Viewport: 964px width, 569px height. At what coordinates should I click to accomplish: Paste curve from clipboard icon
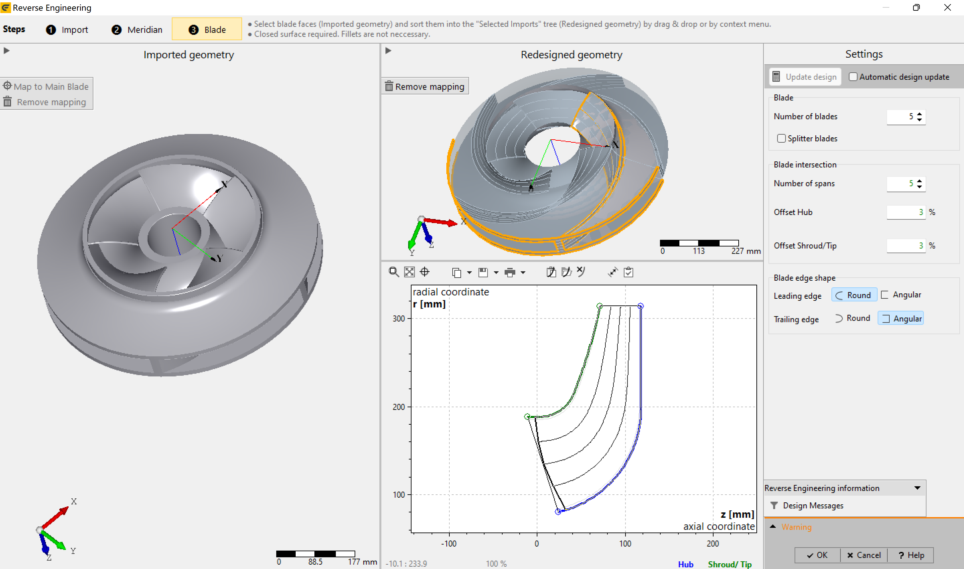coord(551,272)
